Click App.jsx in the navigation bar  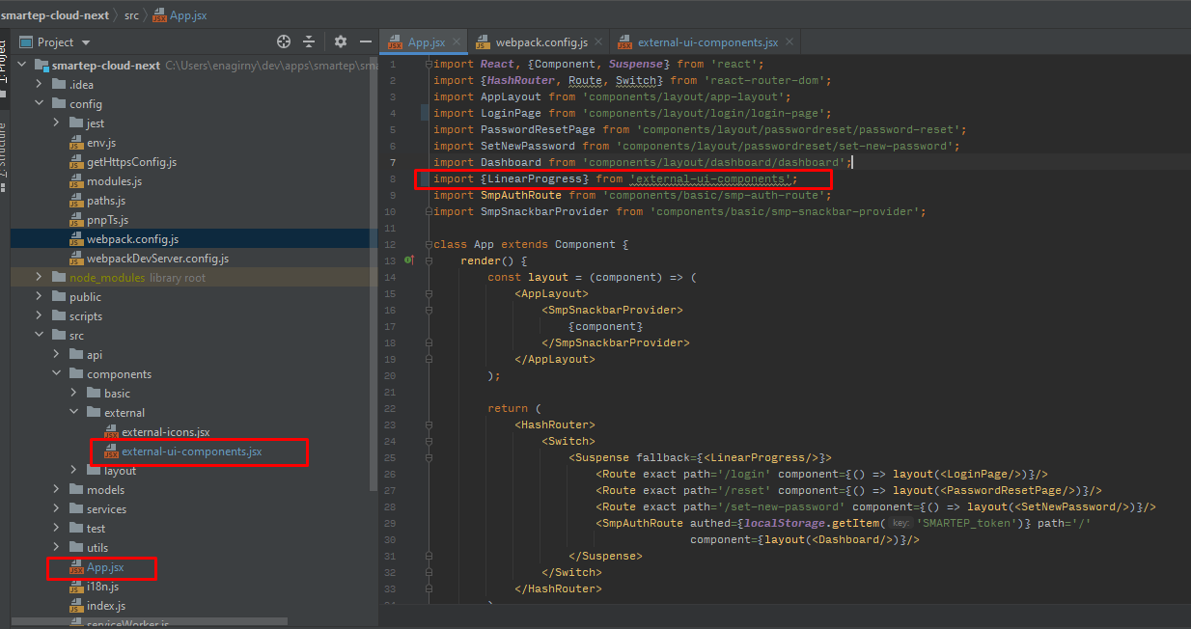180,14
